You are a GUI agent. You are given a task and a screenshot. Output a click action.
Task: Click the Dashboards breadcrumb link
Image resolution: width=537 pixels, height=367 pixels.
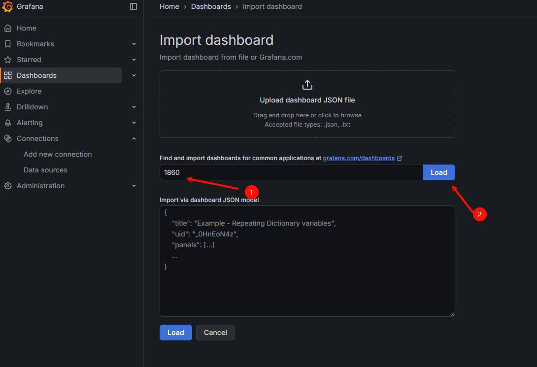211,6
